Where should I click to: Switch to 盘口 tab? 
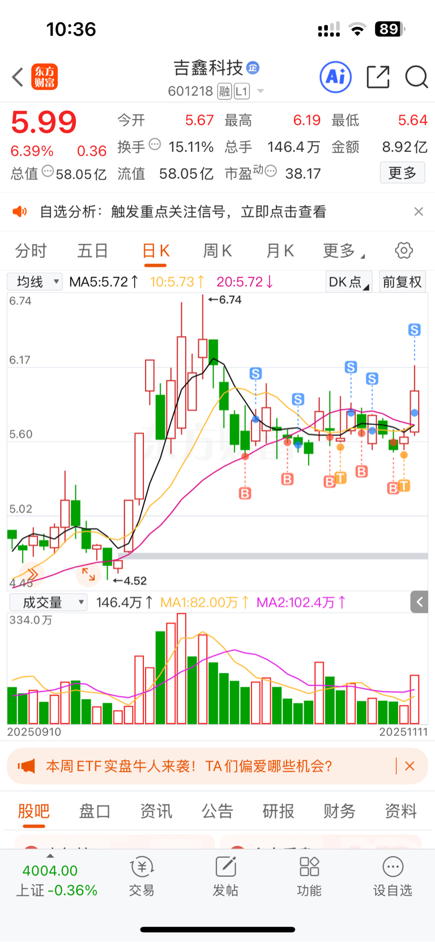(95, 811)
